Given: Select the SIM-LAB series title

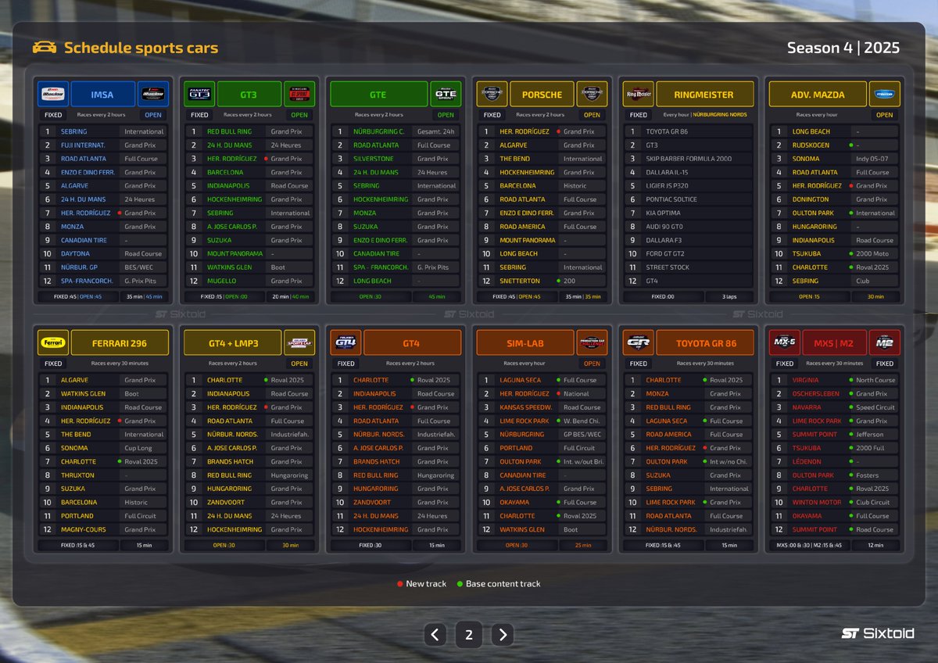Looking at the screenshot, I should coord(525,342).
